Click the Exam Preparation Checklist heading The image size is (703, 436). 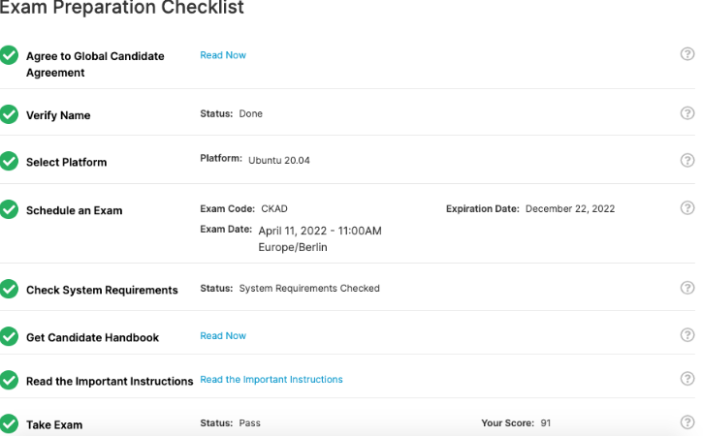click(x=122, y=9)
